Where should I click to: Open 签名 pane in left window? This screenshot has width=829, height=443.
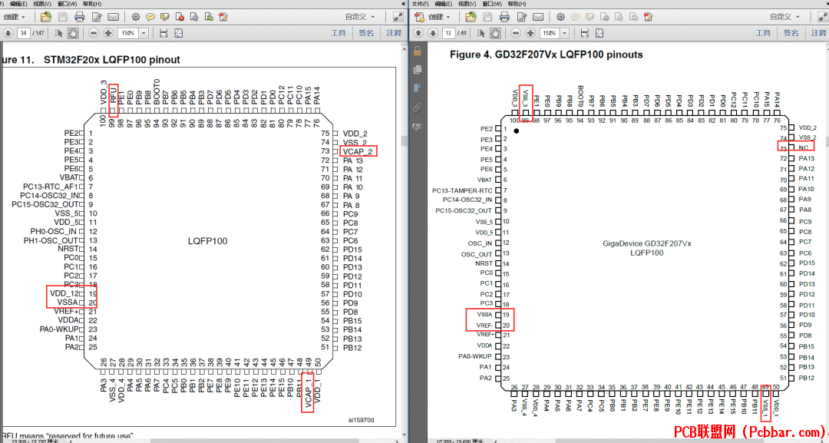pos(366,33)
